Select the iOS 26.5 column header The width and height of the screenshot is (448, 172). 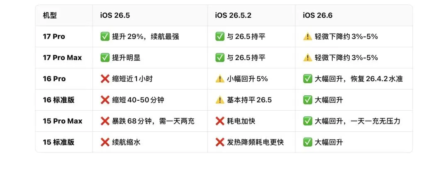click(115, 15)
